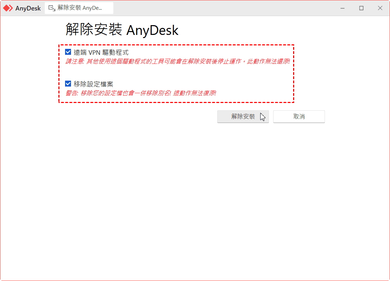The height and width of the screenshot is (281, 390).
Task: Click the 移除設定檔案 label text
Action: pos(93,84)
